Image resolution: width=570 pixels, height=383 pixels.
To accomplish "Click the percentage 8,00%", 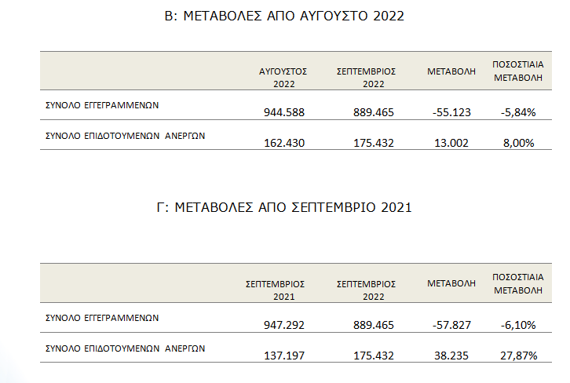I will pyautogui.click(x=519, y=143).
